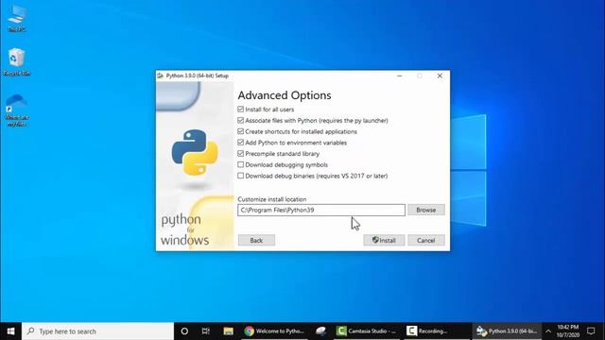Enable Download debugging symbols

(x=241, y=164)
